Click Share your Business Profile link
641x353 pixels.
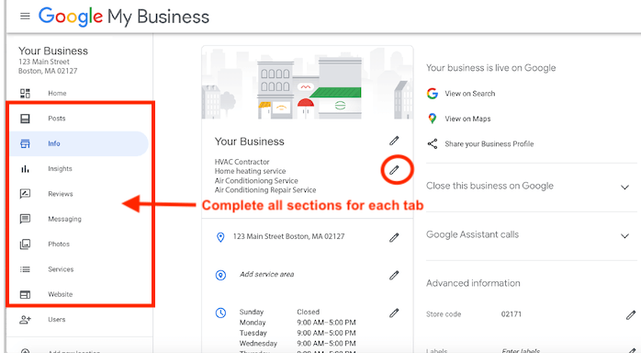pyautogui.click(x=489, y=143)
